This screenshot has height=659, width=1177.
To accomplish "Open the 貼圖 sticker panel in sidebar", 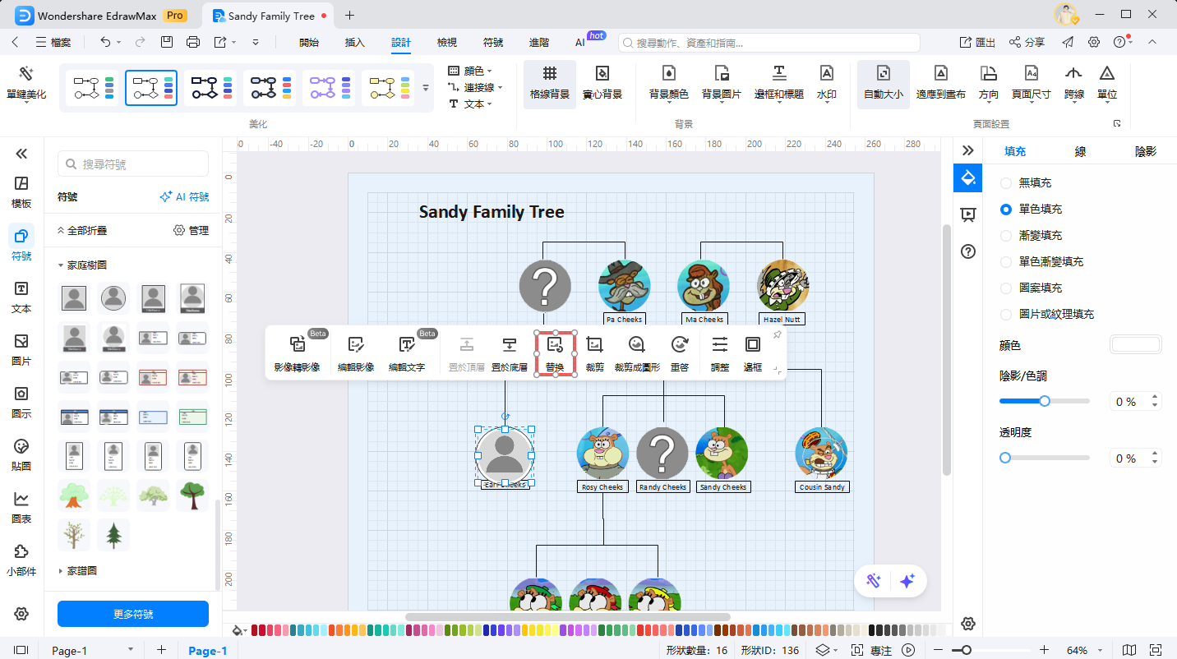I will click(x=21, y=446).
